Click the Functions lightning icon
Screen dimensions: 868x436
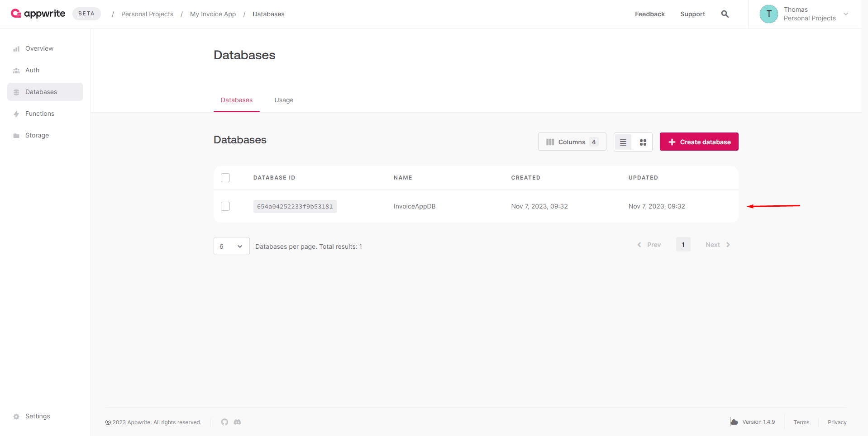[x=16, y=114]
